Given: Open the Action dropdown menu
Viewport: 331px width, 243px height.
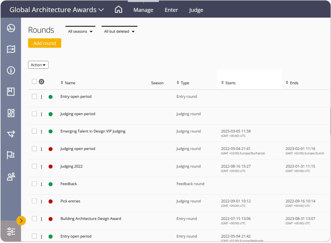Looking at the screenshot, I should 38,65.
